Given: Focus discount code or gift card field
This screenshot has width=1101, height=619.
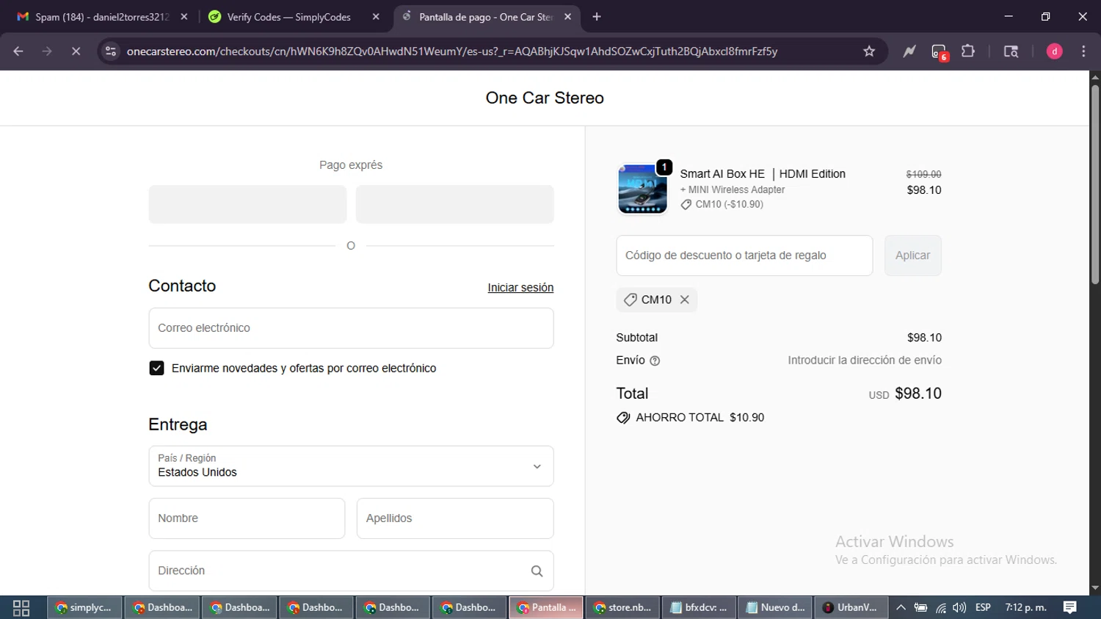Looking at the screenshot, I should pyautogui.click(x=744, y=256).
